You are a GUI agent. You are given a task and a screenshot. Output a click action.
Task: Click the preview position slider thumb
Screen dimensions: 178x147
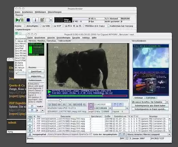tap(60, 101)
